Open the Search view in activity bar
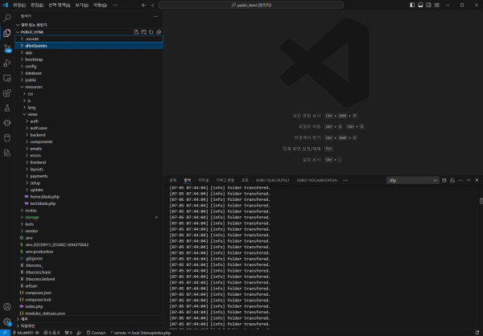The width and height of the screenshot is (483, 336). coord(7,18)
